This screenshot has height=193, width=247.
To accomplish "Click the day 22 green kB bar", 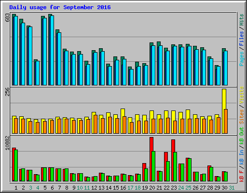I will pyautogui.click(x=168, y=171).
